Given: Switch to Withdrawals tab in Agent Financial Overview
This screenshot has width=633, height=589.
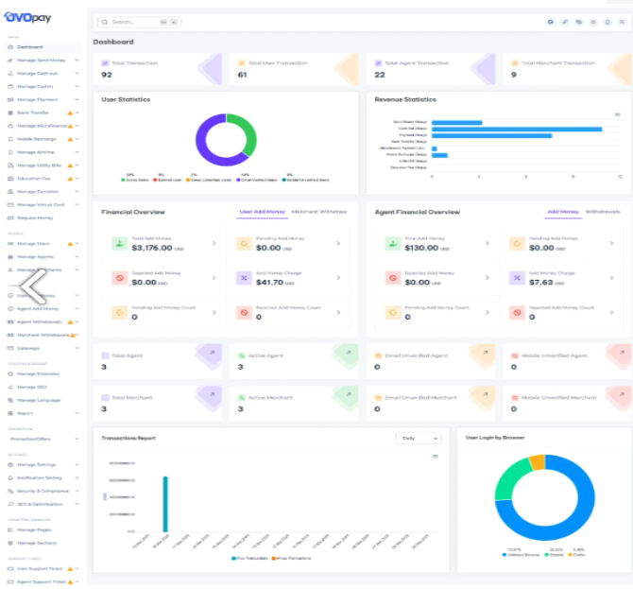Looking at the screenshot, I should coord(604,212).
